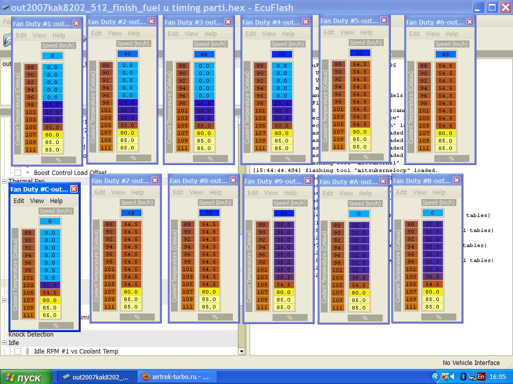Click the Bluetooth icon in the system tray

[x=463, y=376]
